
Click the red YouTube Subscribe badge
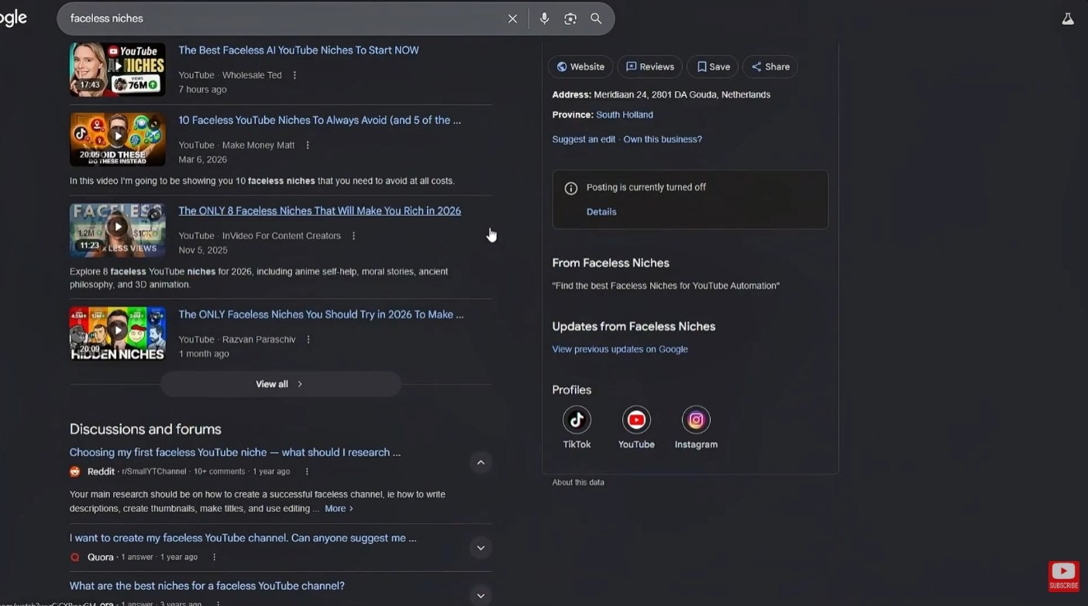tap(1063, 576)
